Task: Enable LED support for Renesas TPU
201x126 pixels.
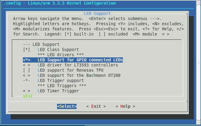Action: [63, 70]
